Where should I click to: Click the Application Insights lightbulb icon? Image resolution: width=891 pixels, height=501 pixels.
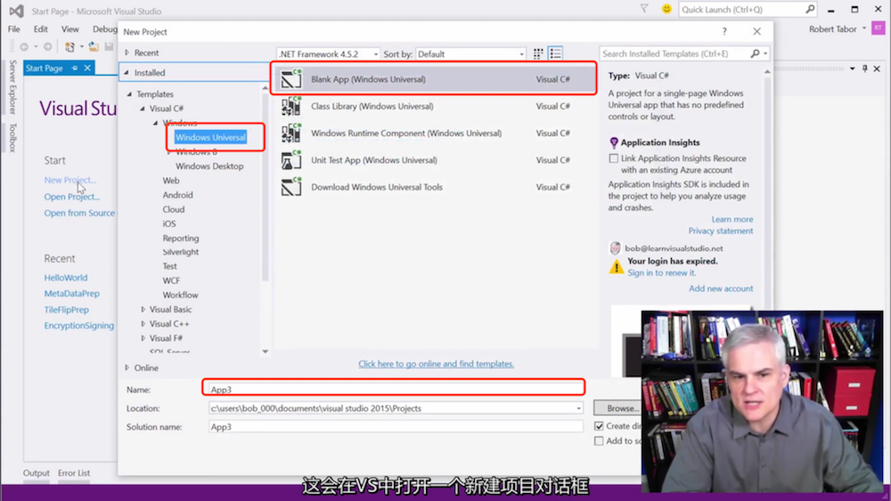(614, 142)
